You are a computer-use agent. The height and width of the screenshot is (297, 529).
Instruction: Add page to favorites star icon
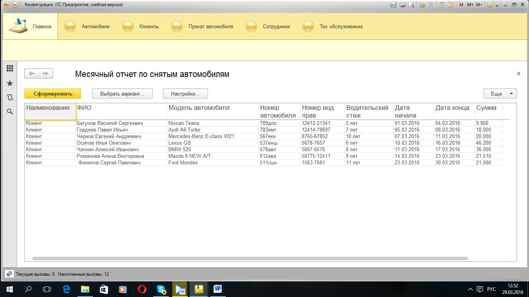[422, 5]
